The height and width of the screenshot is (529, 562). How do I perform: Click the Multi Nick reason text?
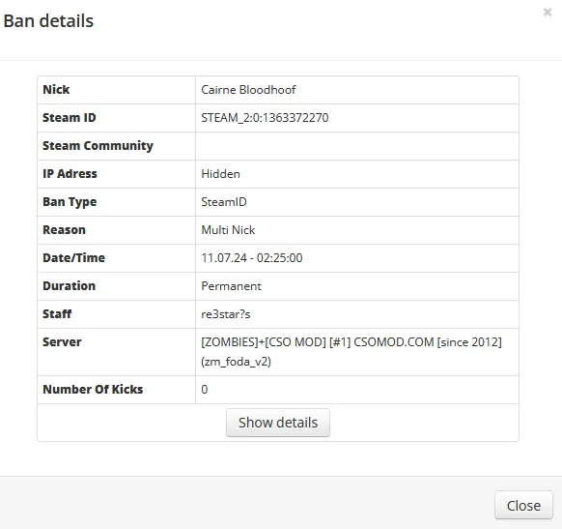(228, 230)
